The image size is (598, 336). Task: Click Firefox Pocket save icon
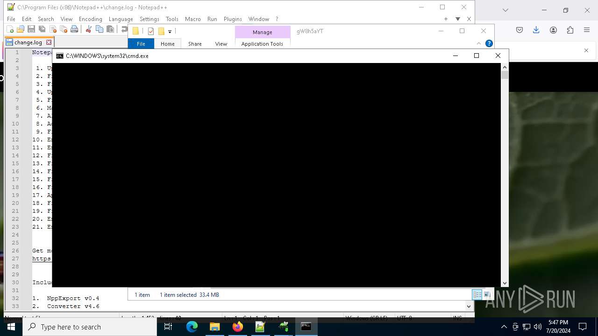(x=520, y=30)
